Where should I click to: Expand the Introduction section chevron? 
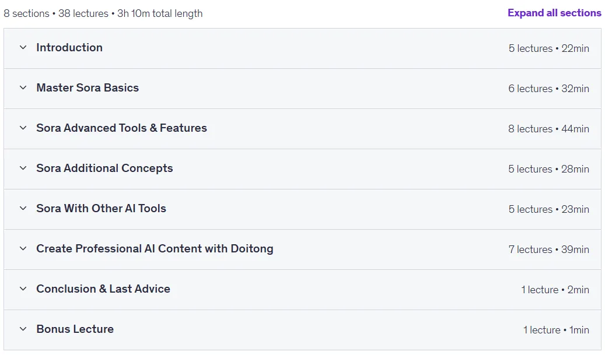click(23, 47)
